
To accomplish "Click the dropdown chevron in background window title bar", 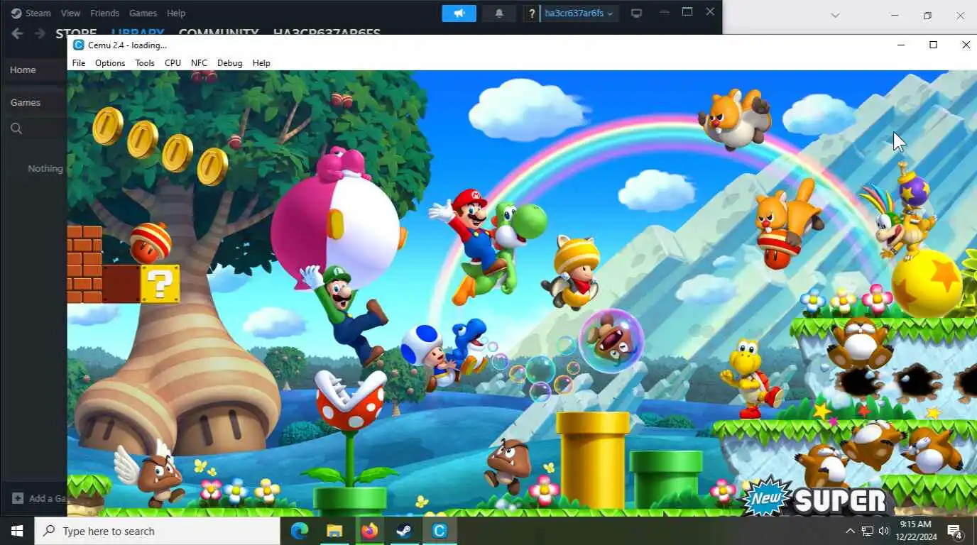I will [835, 16].
